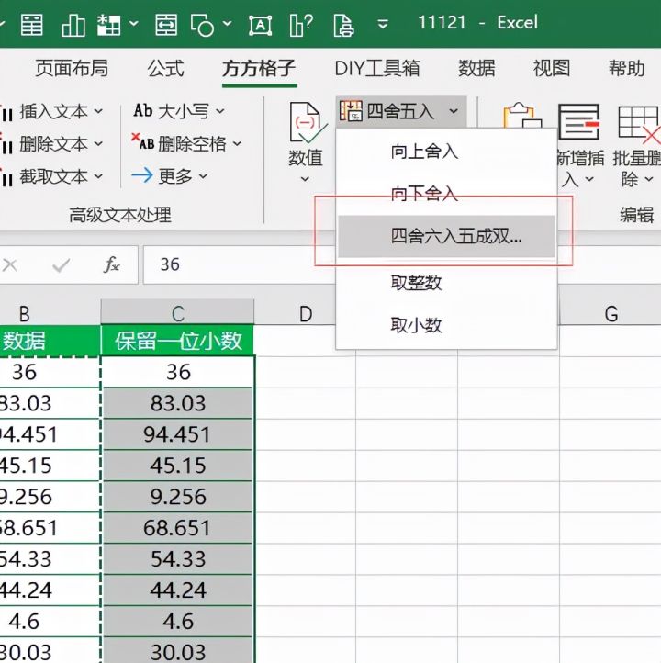Click the chart help icon with question mark
Viewport: 661px width, 663px height.
[x=301, y=25]
